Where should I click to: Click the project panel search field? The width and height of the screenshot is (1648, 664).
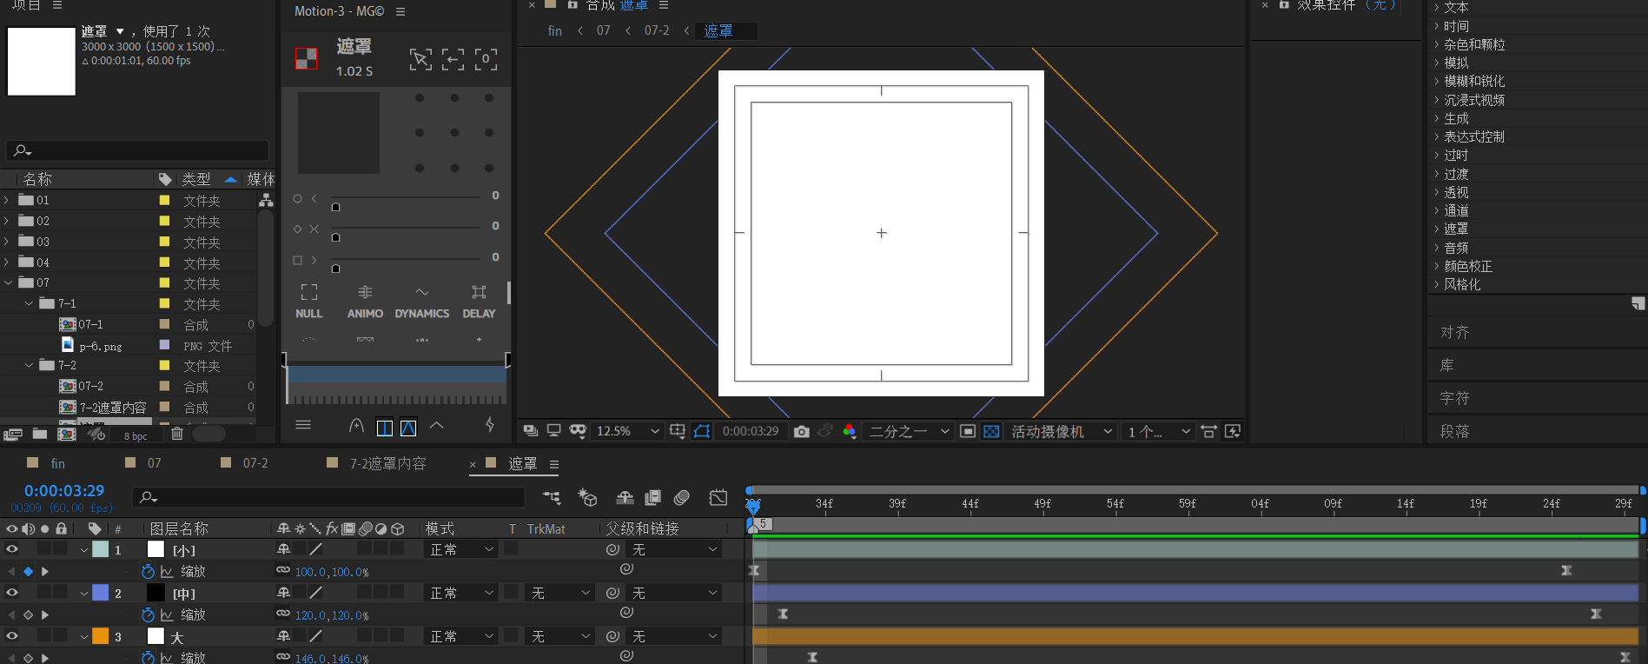(137, 150)
